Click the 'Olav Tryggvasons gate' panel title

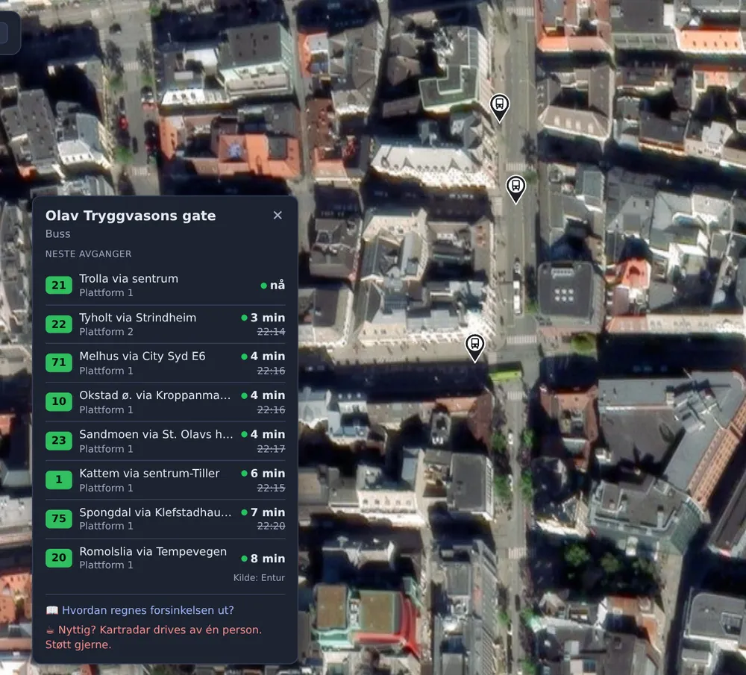click(131, 216)
